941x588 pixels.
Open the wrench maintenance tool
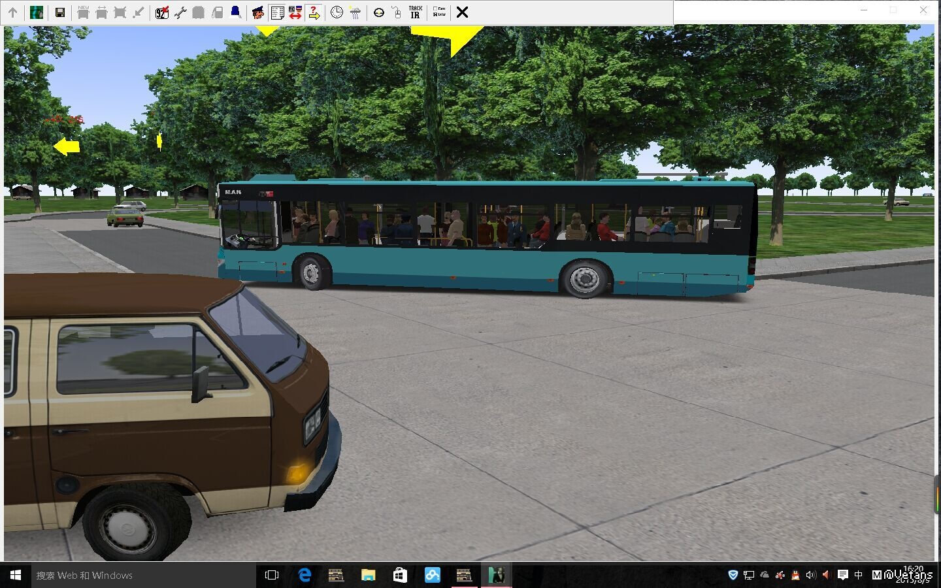click(x=180, y=12)
